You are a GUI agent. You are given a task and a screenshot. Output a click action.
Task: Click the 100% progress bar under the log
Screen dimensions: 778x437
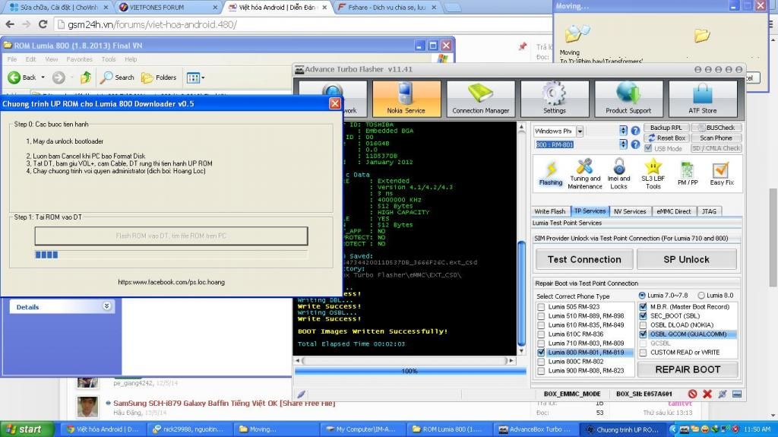[x=410, y=371]
